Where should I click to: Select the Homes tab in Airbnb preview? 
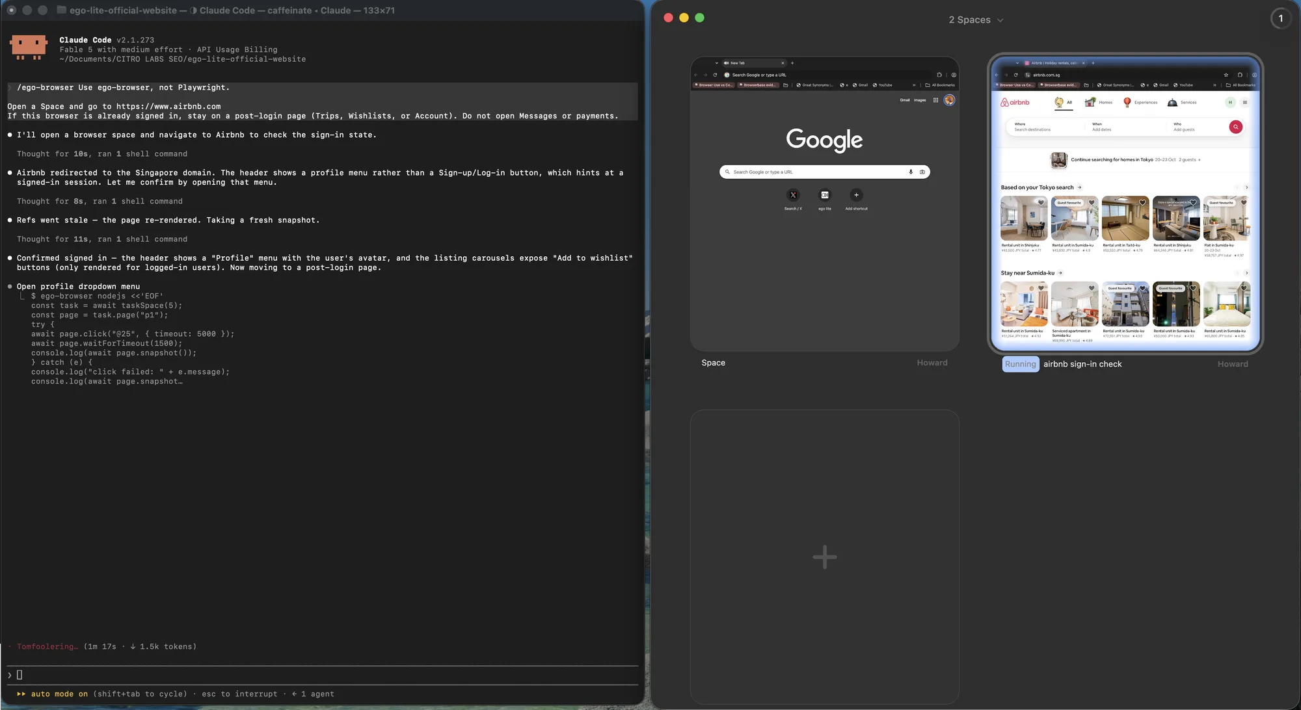[1098, 102]
